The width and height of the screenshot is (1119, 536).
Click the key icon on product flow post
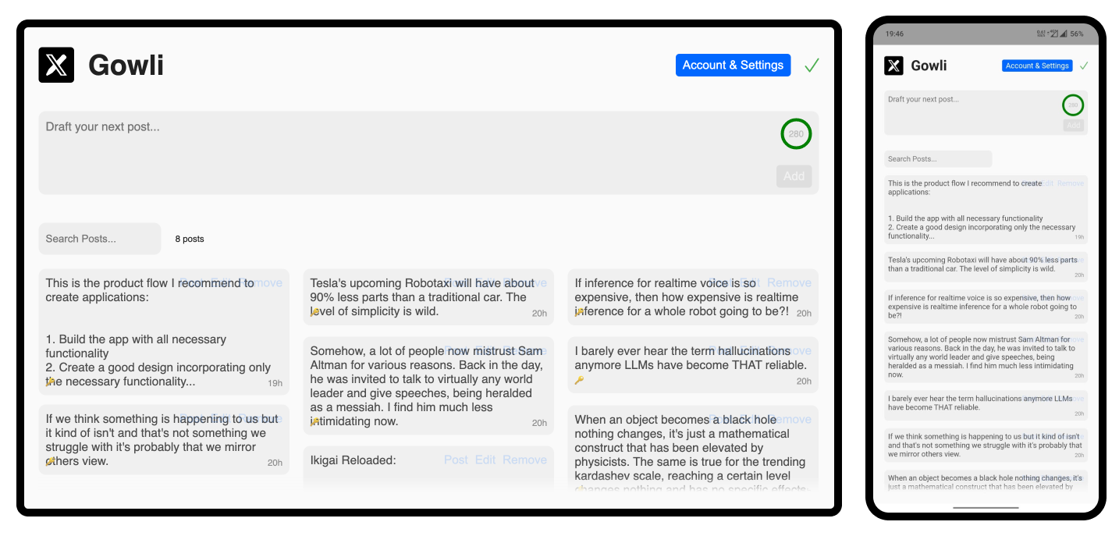50,382
